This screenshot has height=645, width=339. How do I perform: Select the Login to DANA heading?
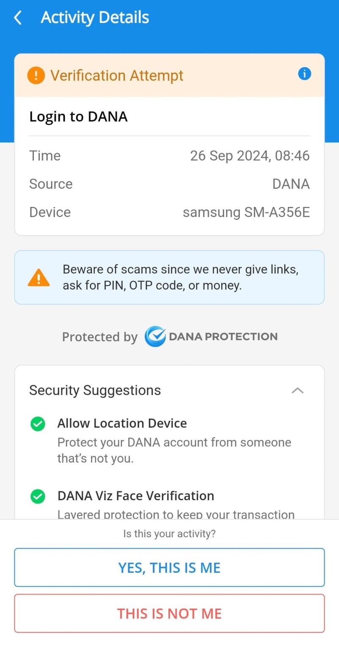coord(78,117)
